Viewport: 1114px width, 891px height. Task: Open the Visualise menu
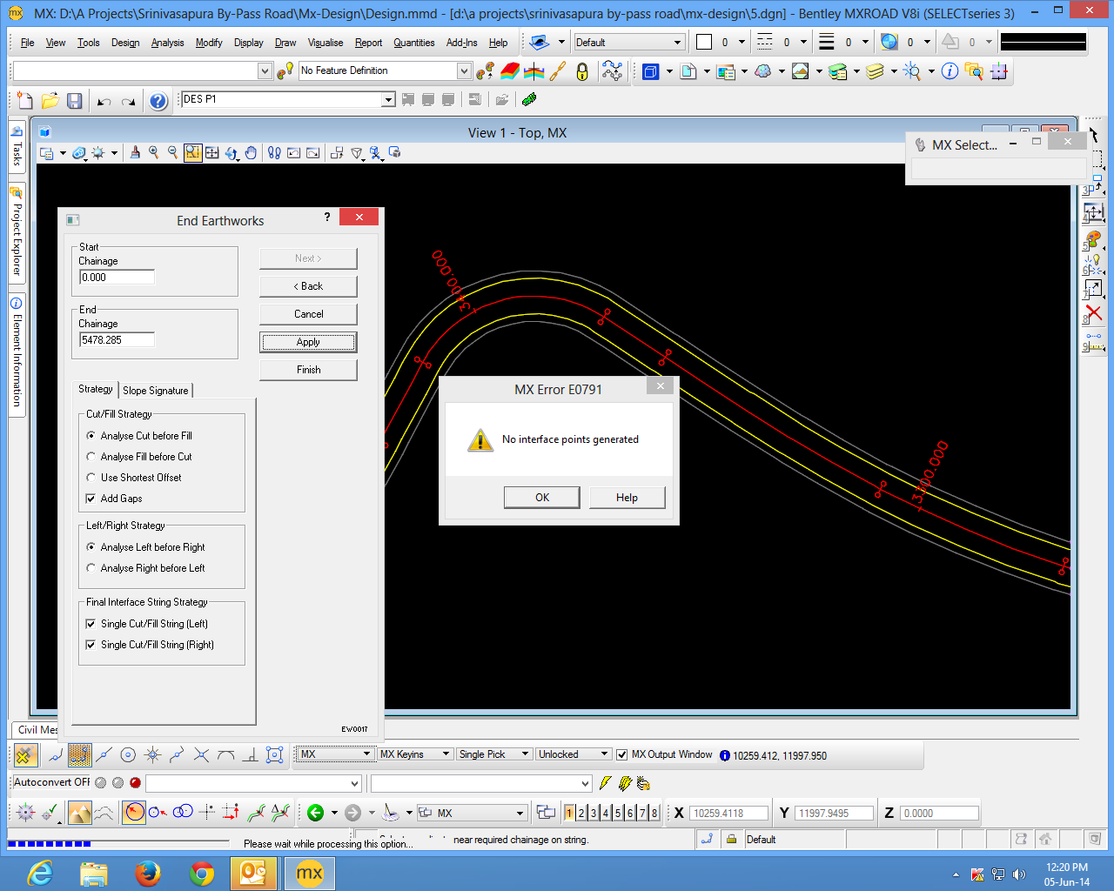click(325, 43)
